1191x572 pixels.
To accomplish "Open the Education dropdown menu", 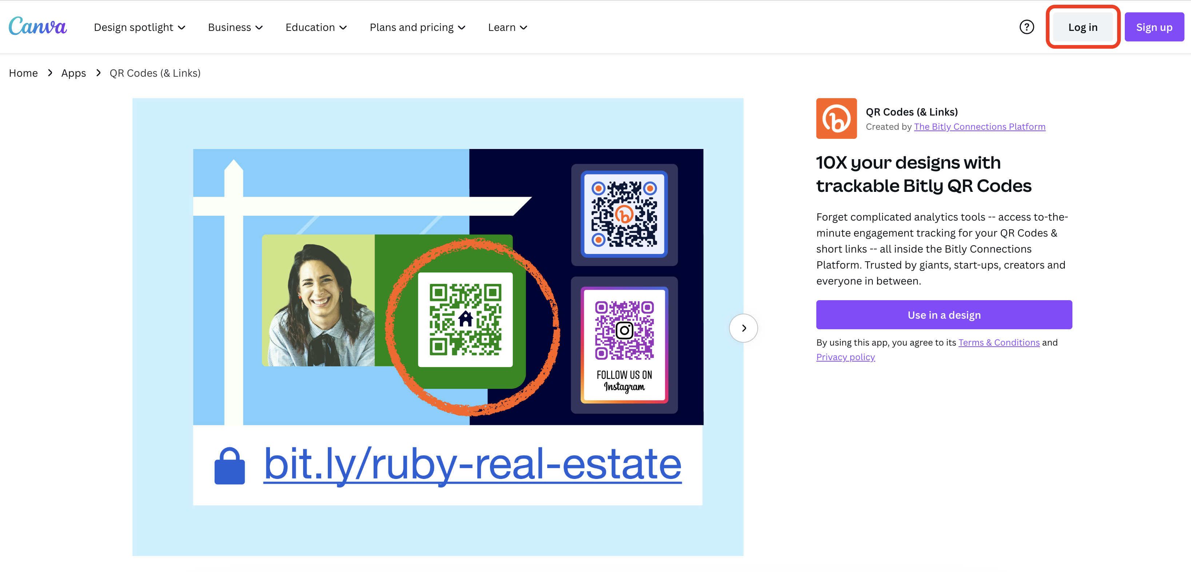I will (x=316, y=27).
